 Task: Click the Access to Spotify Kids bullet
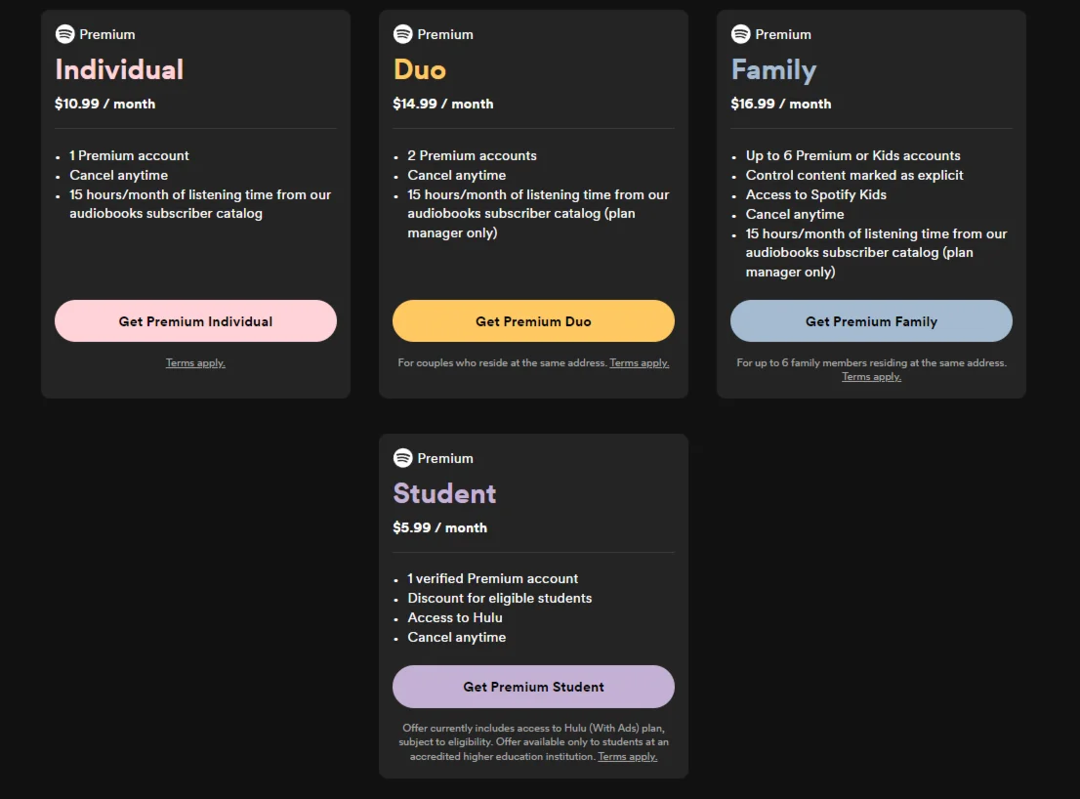coord(816,194)
